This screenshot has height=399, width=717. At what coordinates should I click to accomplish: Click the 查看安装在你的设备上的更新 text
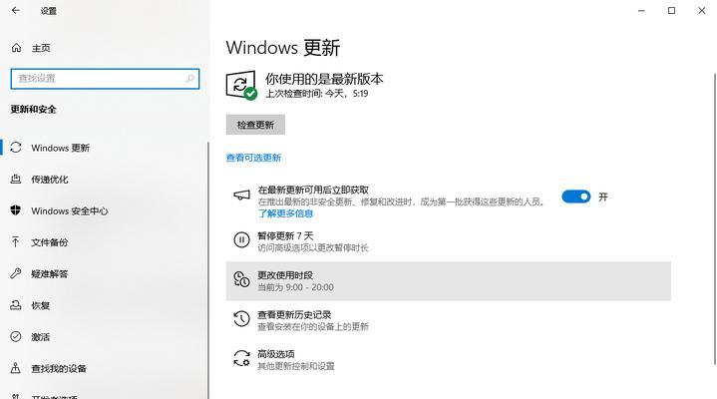click(x=313, y=326)
